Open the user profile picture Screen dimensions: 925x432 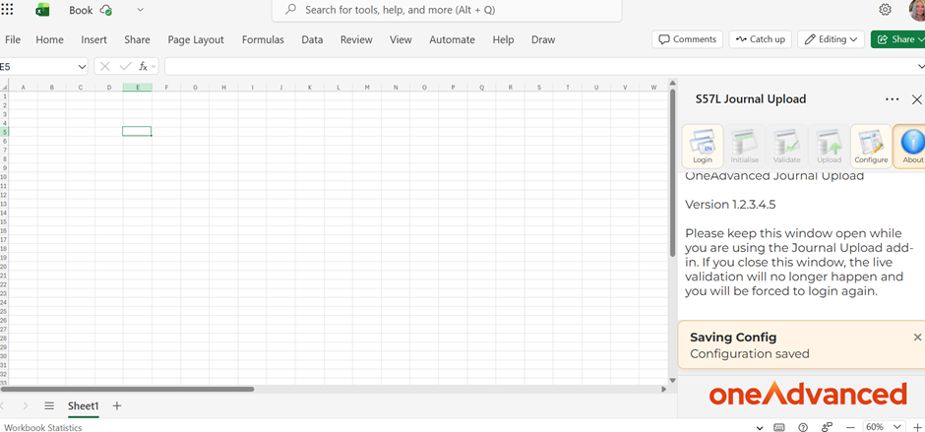918,10
